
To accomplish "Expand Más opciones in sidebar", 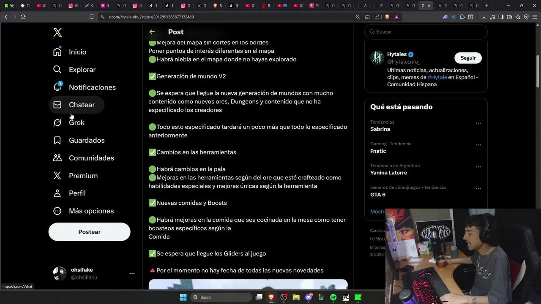I will click(x=83, y=211).
